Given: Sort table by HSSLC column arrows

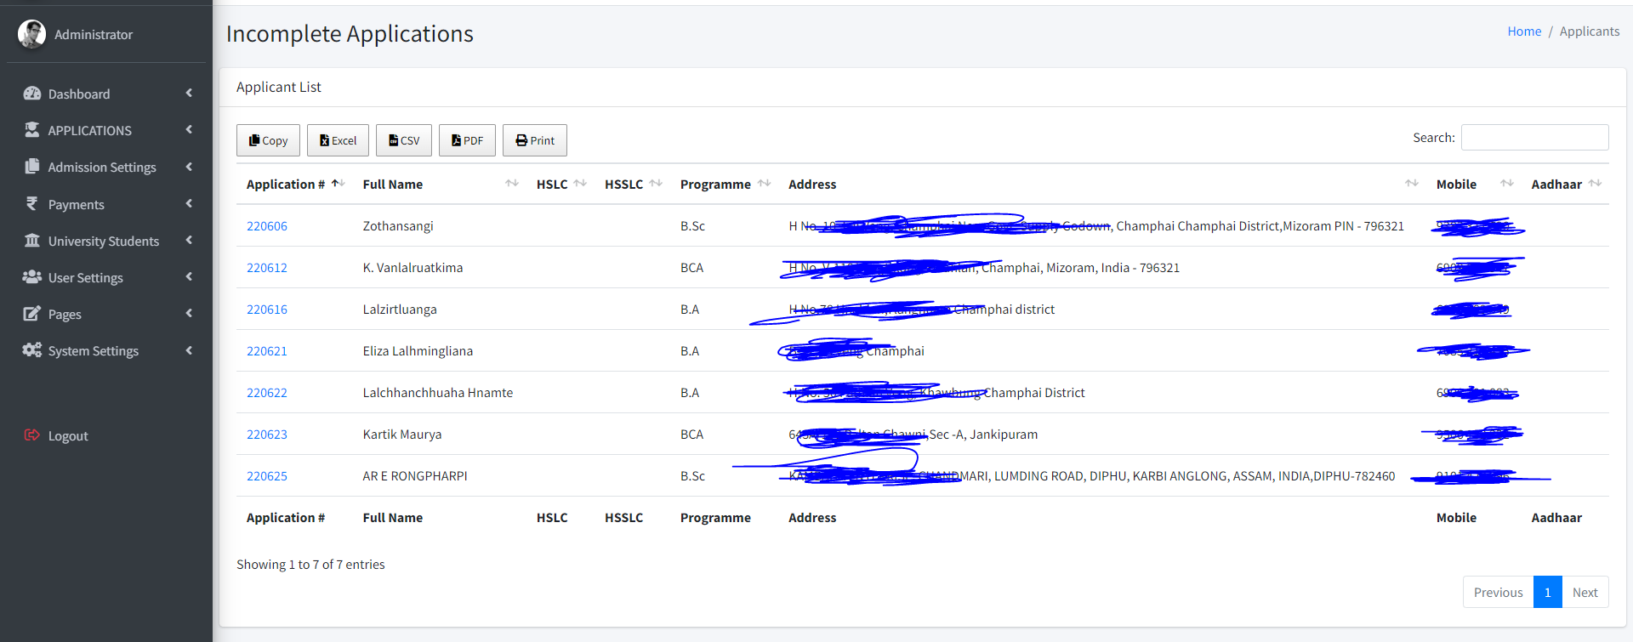Looking at the screenshot, I should pos(656,184).
